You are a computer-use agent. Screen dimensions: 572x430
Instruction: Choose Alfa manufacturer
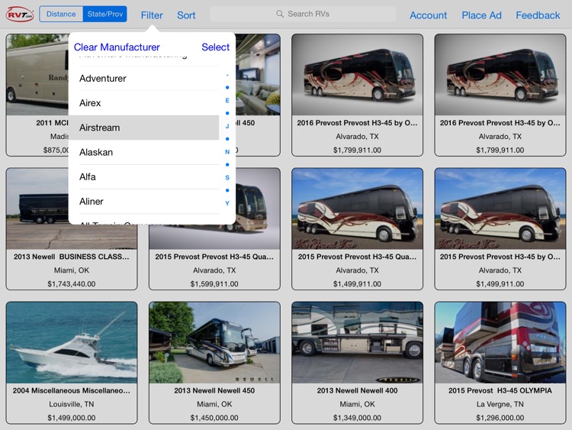(144, 177)
